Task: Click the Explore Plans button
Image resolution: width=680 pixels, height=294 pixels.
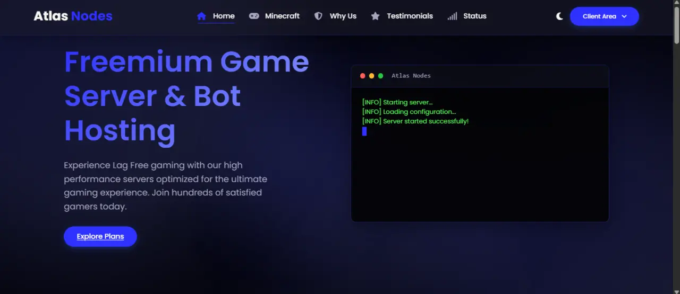Action: (x=100, y=236)
